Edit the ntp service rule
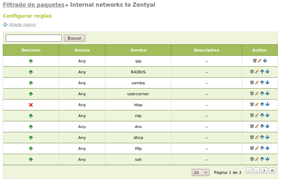 click(257, 115)
